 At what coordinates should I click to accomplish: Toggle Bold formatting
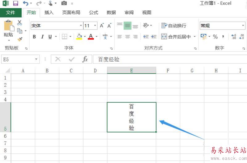pyautogui.click(x=34, y=37)
